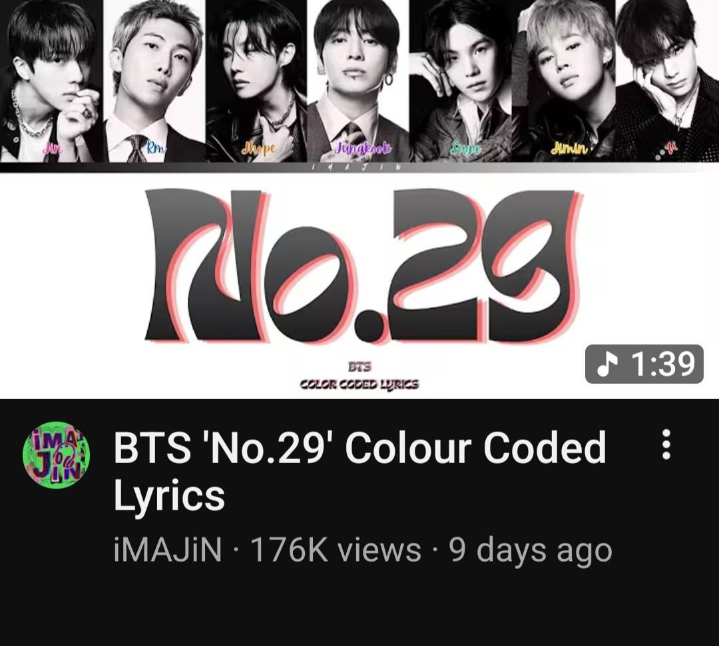Viewport: 719px width, 646px height.
Task: Click the small BTS text under No.29
Action: pyautogui.click(x=359, y=367)
